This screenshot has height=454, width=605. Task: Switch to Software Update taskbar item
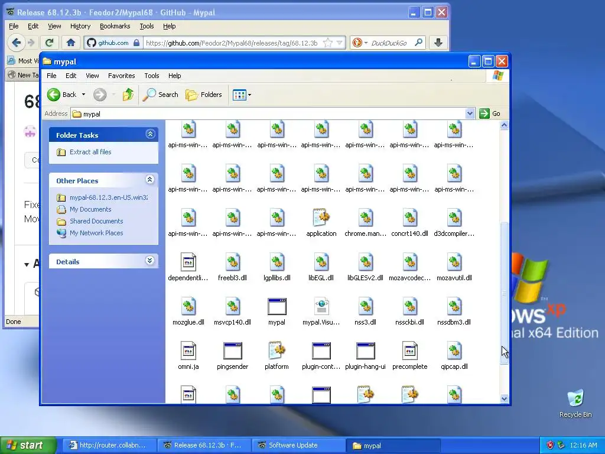point(298,445)
